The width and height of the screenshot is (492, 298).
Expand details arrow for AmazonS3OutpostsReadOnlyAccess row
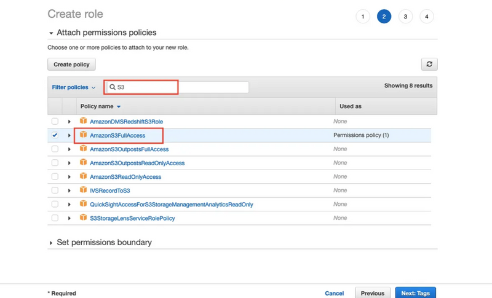point(69,163)
